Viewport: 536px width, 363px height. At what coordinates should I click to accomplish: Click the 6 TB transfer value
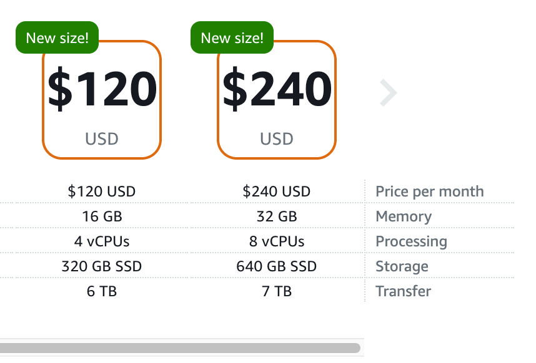(102, 291)
